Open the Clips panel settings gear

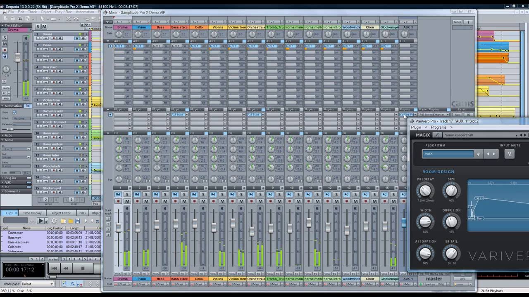(x=54, y=221)
